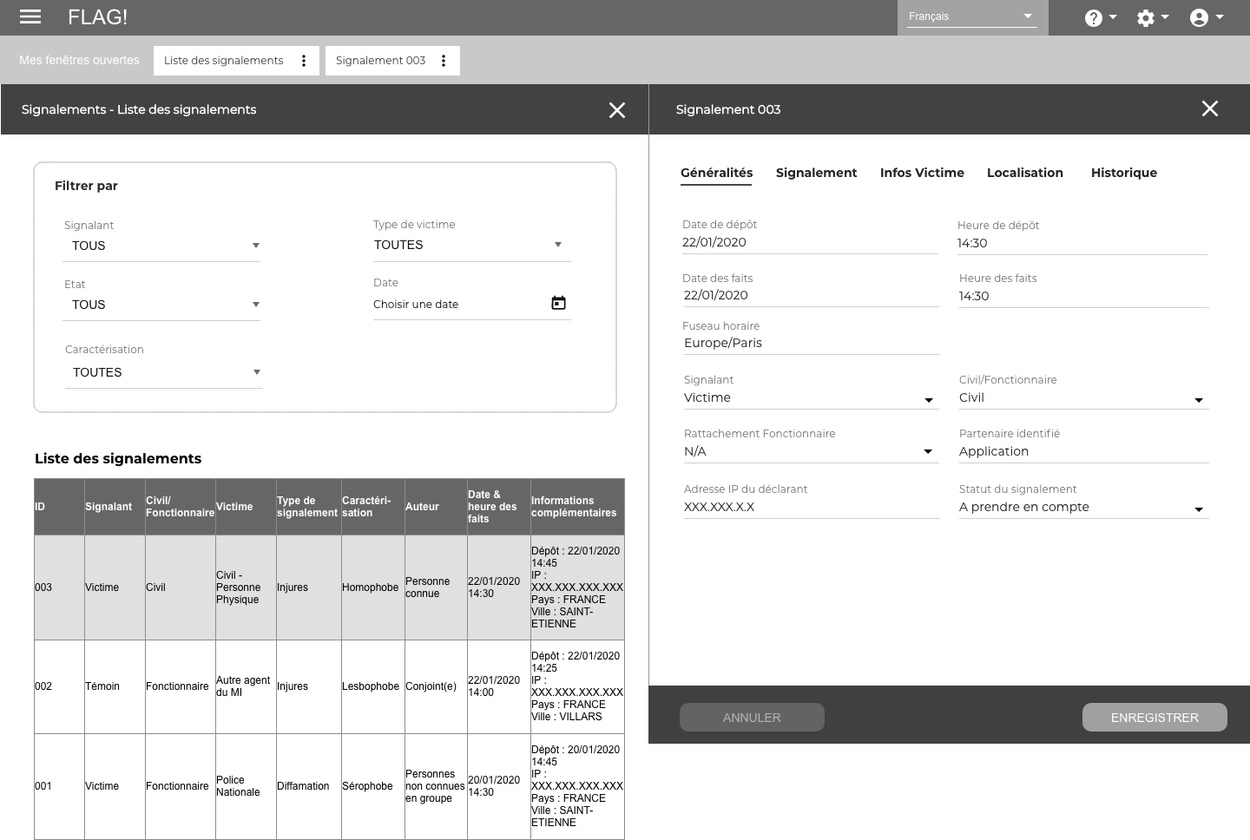Open the hamburger navigation menu

tap(30, 16)
